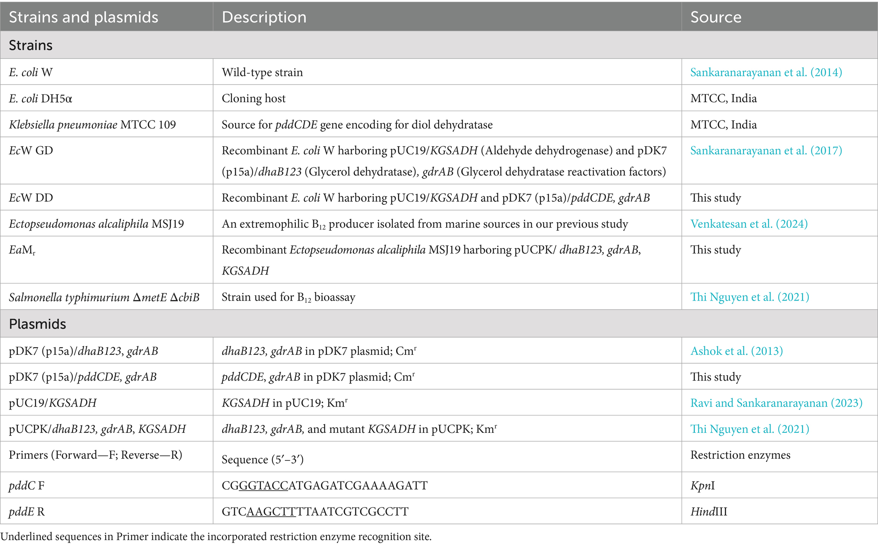878x546 pixels.
Task: Click the pddC F primer sequence
Action: (324, 485)
